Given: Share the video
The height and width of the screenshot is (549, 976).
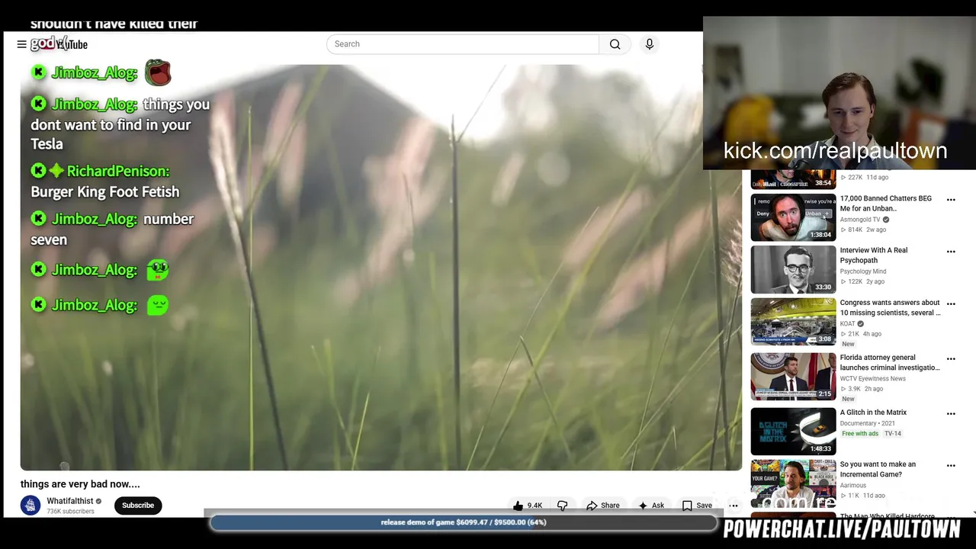Looking at the screenshot, I should 602,506.
